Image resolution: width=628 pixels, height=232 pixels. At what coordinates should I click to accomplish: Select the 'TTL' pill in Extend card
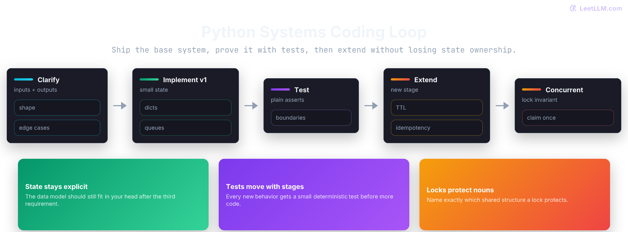pyautogui.click(x=437, y=108)
